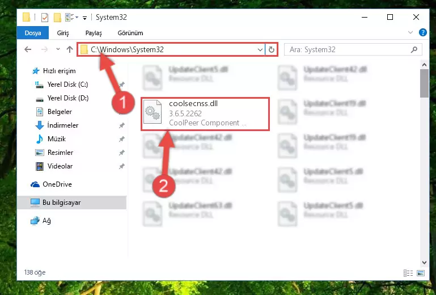Switch to the Görünüm ribbon tab
Viewport: 436px width, 295px height.
130,33
